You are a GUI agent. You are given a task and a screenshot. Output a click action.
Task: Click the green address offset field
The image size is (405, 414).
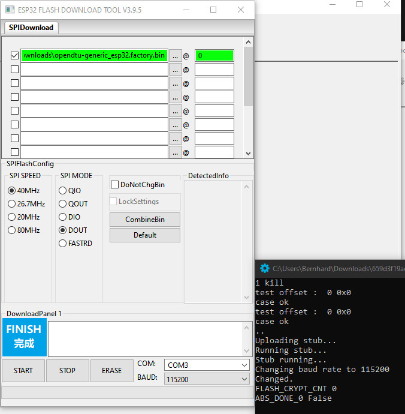[214, 56]
